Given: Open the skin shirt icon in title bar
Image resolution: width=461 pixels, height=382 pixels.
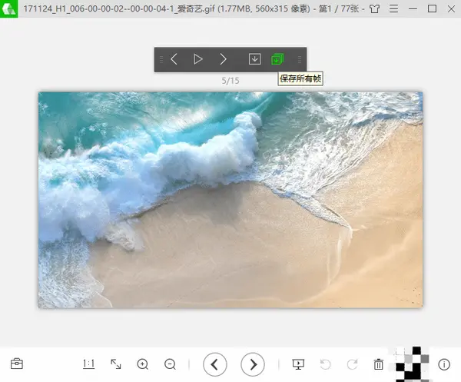Looking at the screenshot, I should [375, 8].
